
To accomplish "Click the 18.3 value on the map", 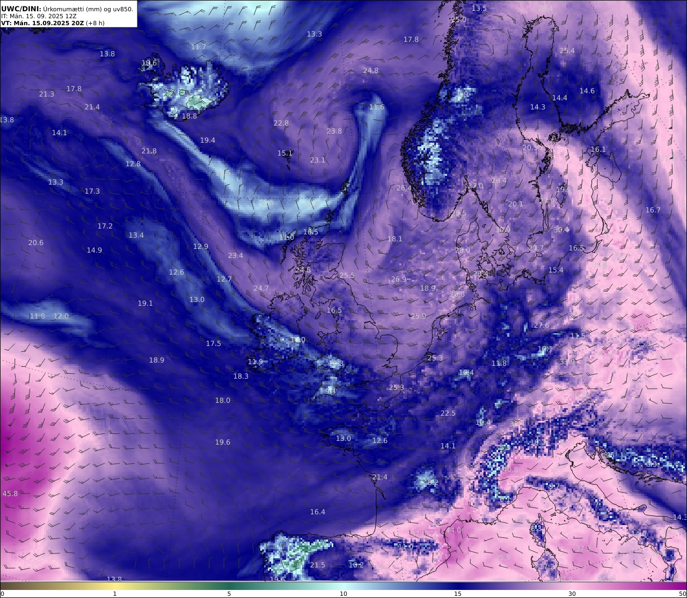I will coord(241,376).
